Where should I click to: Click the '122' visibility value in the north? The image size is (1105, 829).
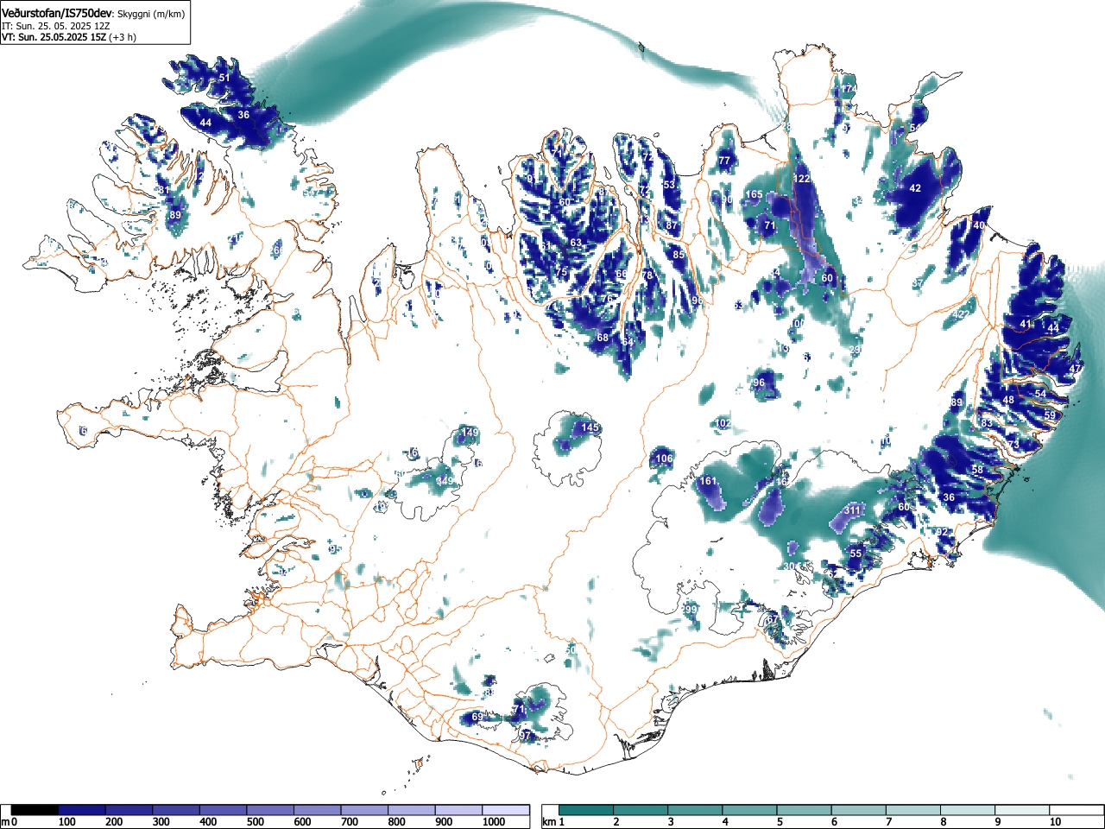(x=802, y=179)
